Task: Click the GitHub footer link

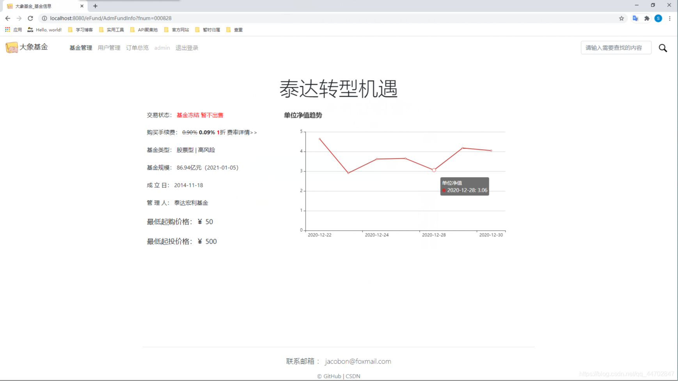Action: tap(332, 376)
